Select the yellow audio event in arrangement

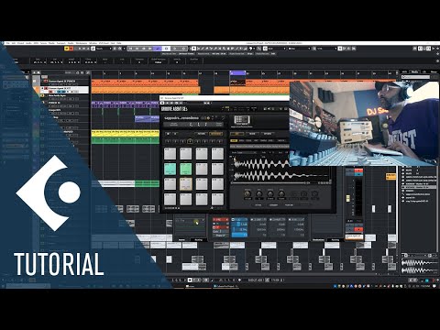coord(126,133)
